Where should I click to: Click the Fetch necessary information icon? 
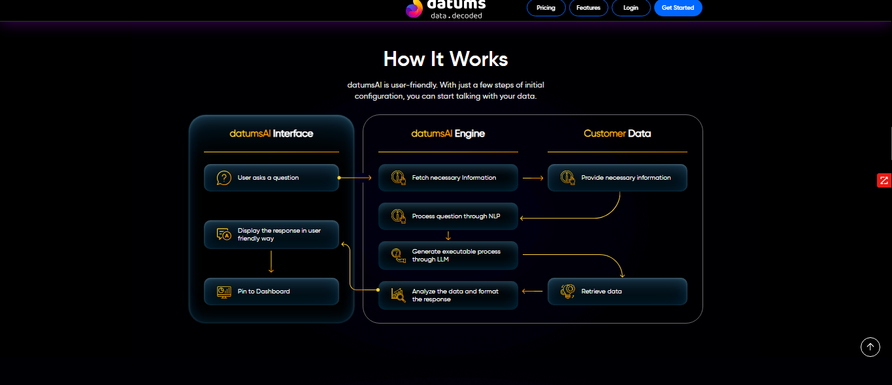coord(399,178)
